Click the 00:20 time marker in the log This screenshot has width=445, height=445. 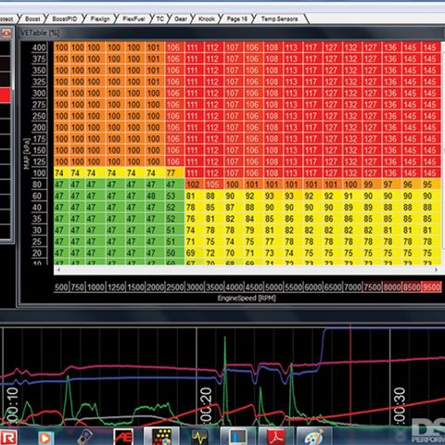206,405
